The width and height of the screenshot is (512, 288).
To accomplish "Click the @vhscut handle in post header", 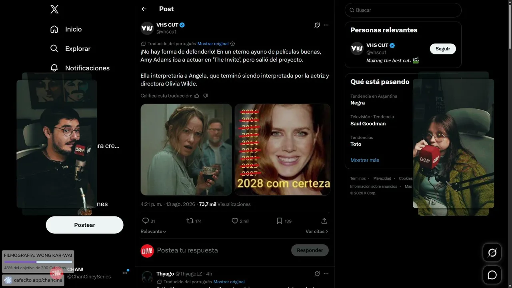I will (166, 32).
